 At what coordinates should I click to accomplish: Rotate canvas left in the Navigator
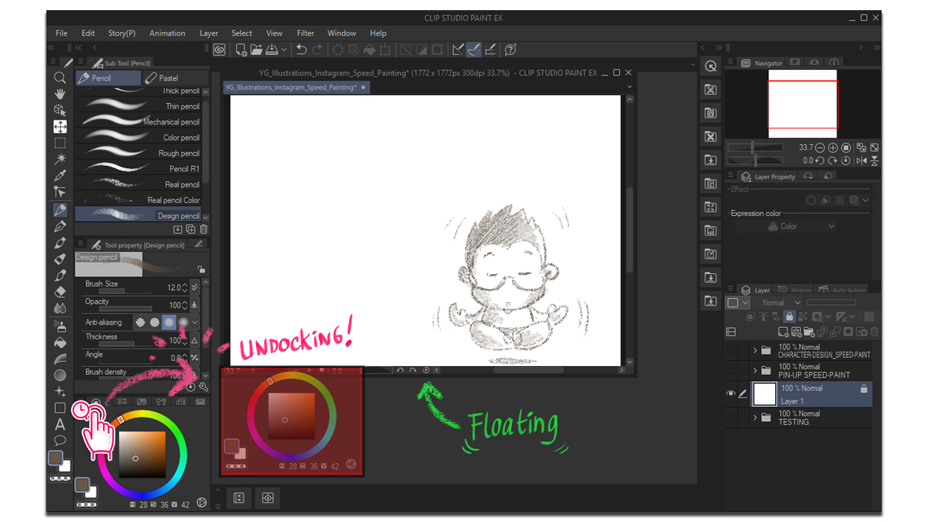[x=820, y=160]
